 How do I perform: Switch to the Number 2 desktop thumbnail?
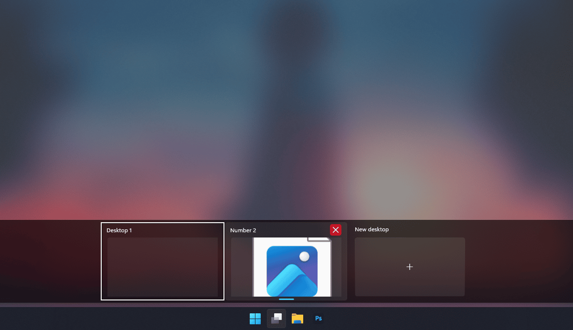286,267
